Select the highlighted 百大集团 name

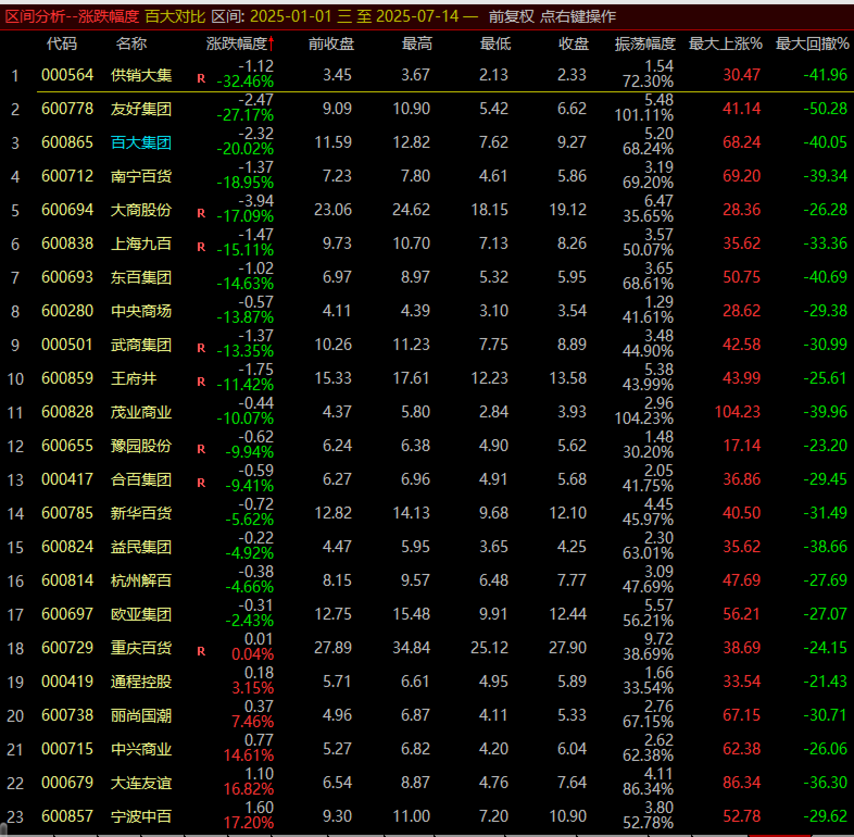pyautogui.click(x=141, y=142)
